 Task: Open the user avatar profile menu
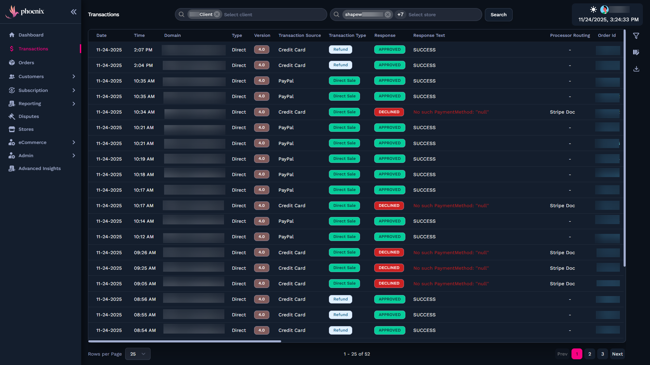click(x=604, y=9)
